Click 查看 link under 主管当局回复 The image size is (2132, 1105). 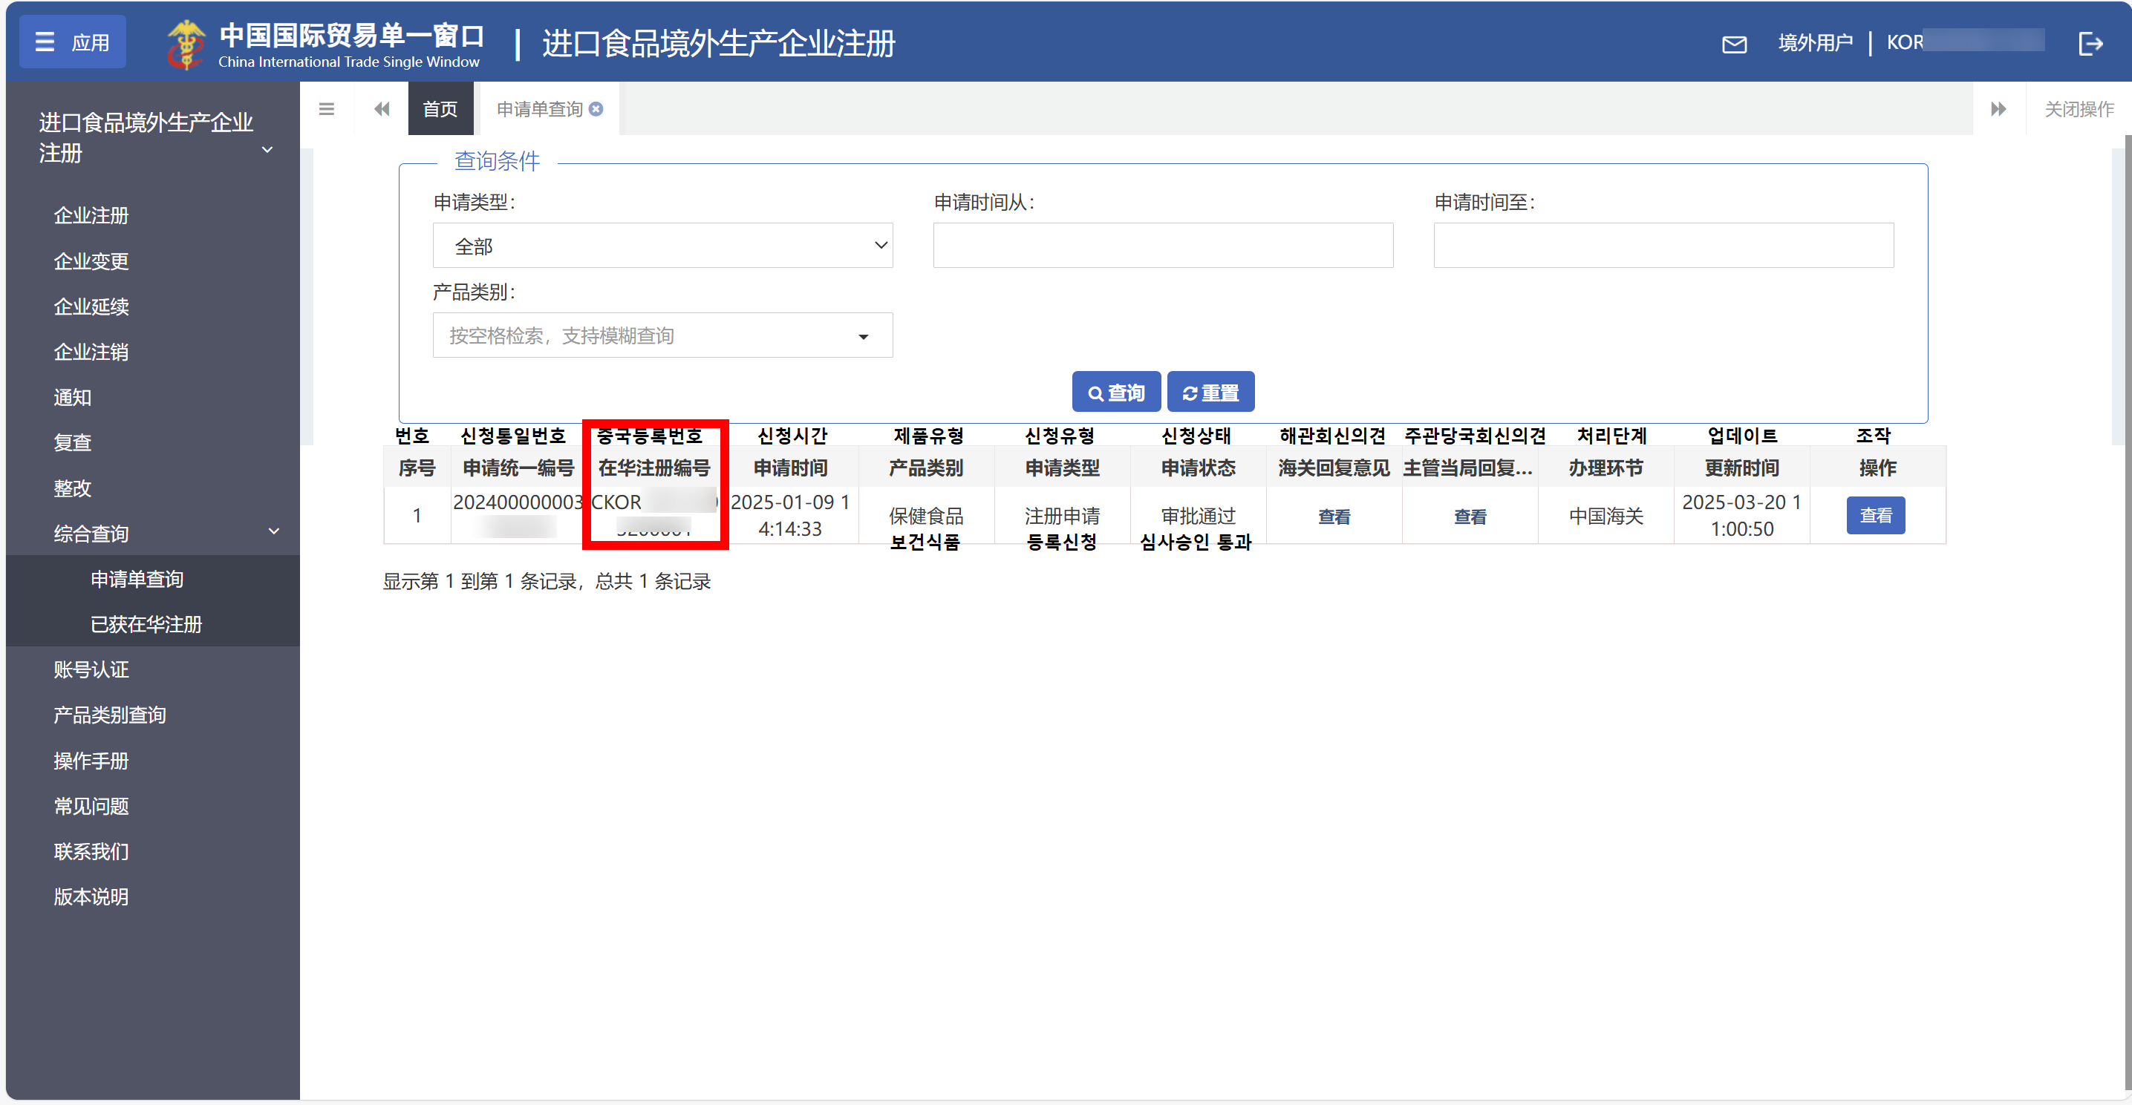tap(1470, 516)
